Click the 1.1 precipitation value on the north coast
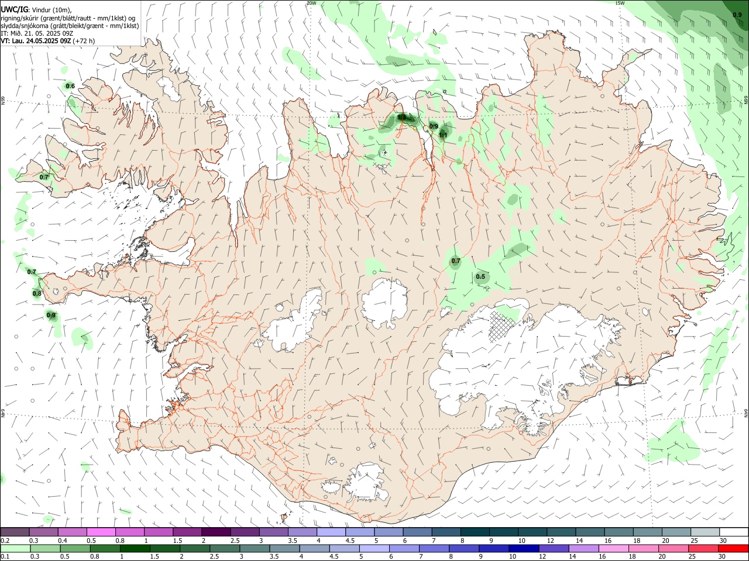The width and height of the screenshot is (749, 561). click(x=443, y=136)
